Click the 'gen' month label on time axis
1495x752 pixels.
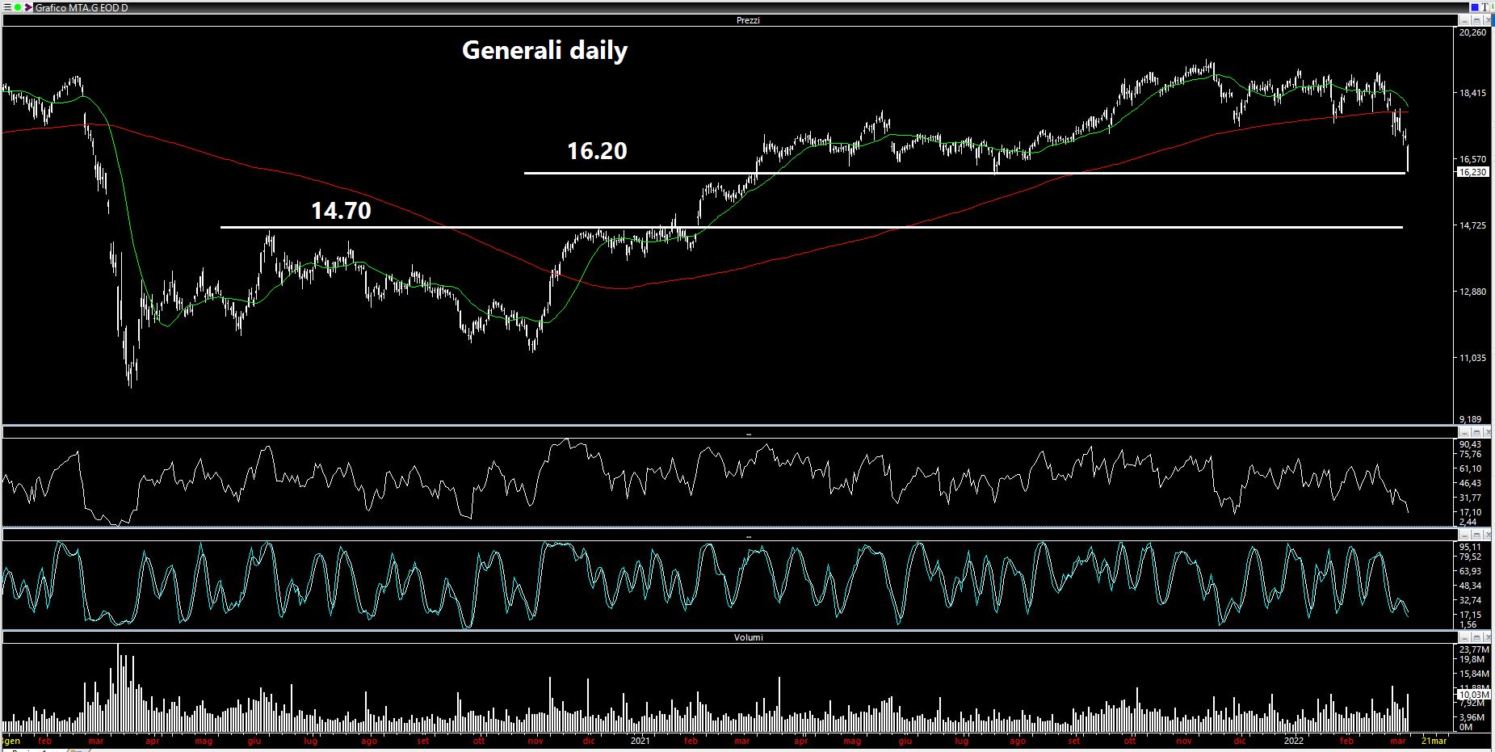point(12,741)
